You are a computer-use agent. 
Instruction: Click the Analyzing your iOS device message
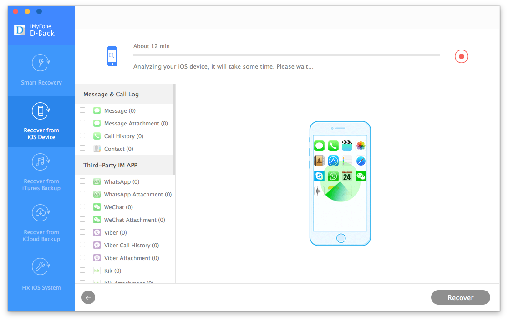point(223,67)
